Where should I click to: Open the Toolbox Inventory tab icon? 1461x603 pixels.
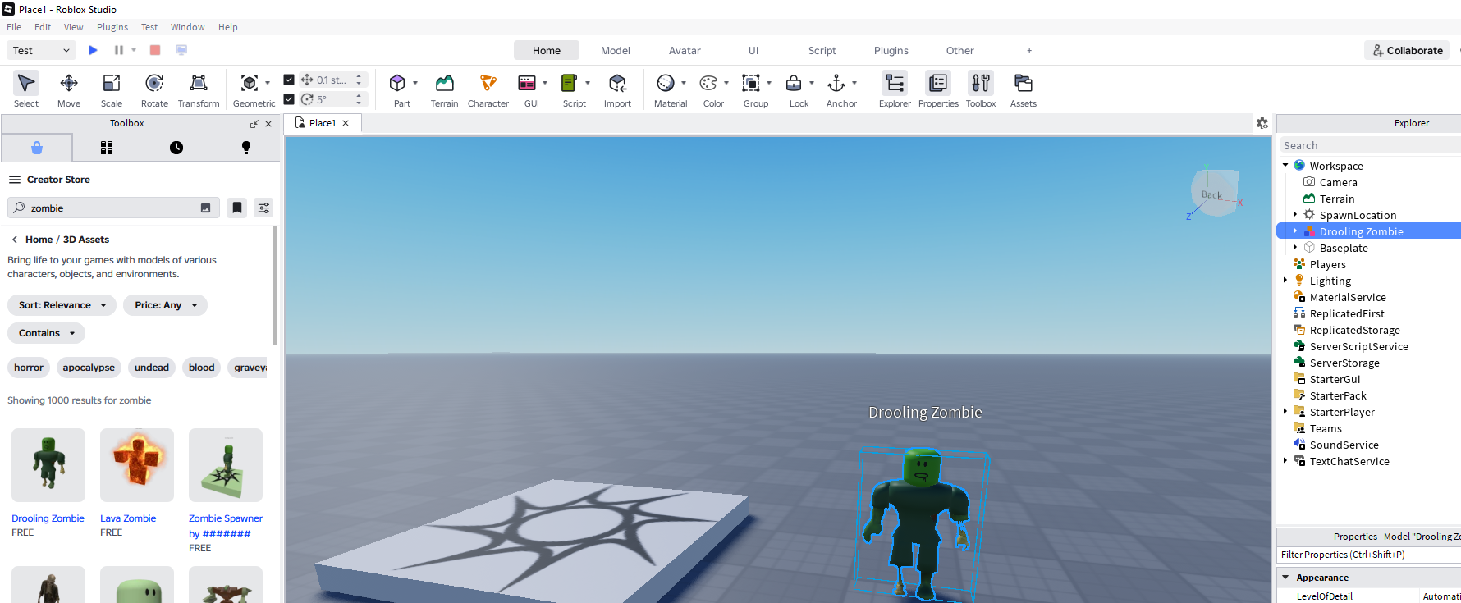(x=107, y=148)
